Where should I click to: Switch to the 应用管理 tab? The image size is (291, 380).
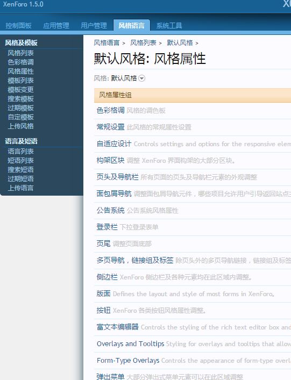coord(56,25)
